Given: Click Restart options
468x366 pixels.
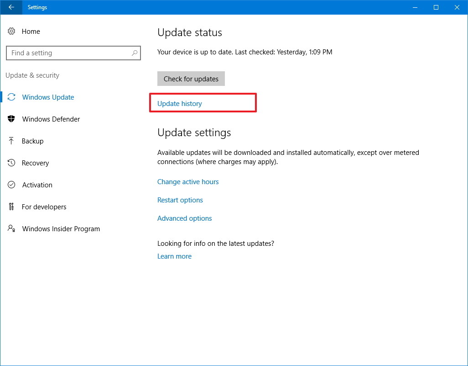Looking at the screenshot, I should pos(180,200).
